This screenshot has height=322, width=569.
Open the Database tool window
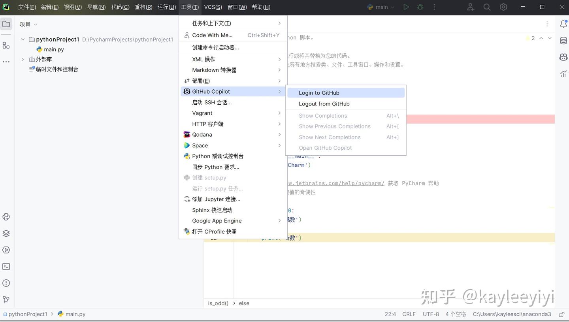coord(563,40)
